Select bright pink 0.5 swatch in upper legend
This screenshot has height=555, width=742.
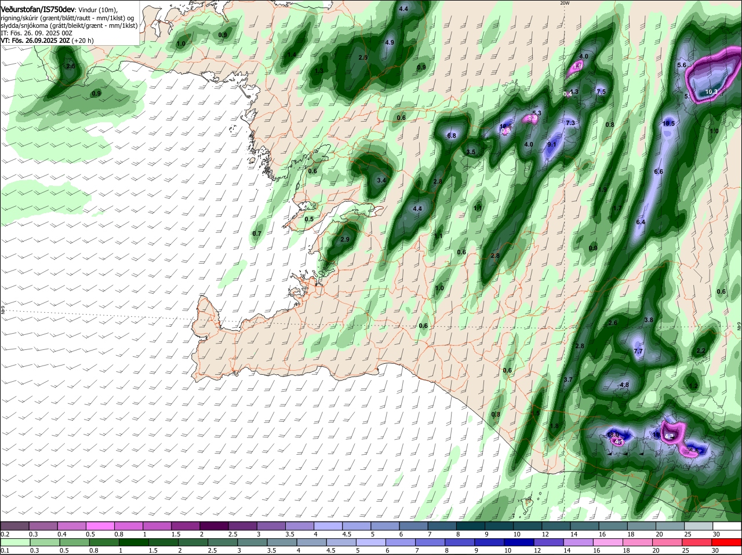tap(101, 525)
